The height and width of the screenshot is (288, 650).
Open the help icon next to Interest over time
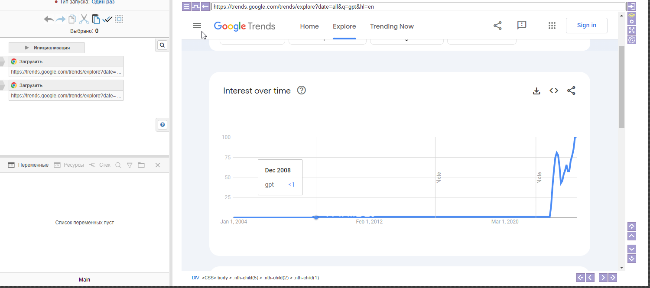coord(302,91)
